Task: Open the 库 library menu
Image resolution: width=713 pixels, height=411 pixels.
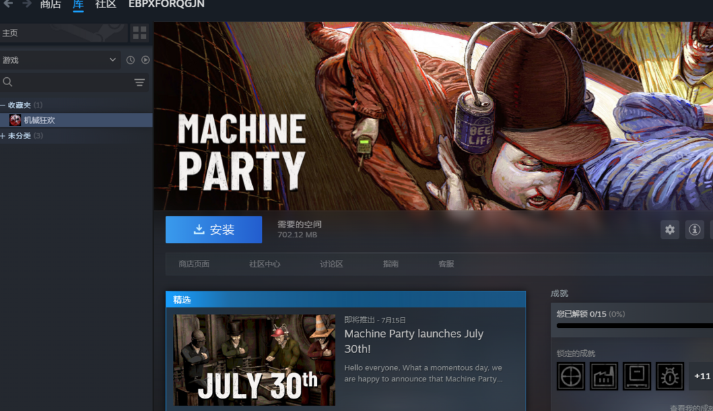Action: 78,5
